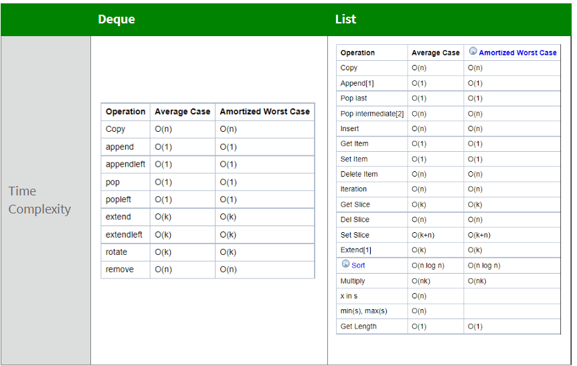Screen dimensions: 577x366
Task: Click Operation header in the Deque table
Action: 125,112
